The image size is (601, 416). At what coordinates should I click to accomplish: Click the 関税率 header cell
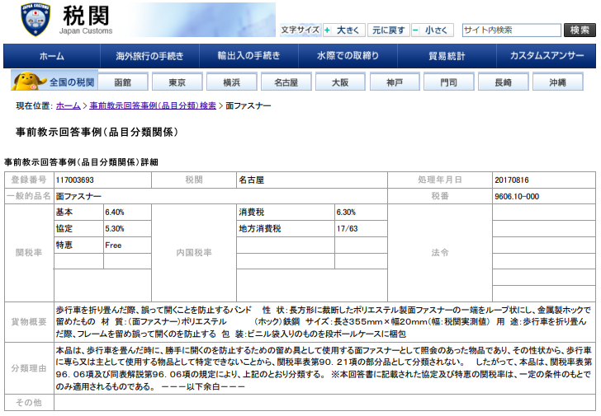click(29, 253)
